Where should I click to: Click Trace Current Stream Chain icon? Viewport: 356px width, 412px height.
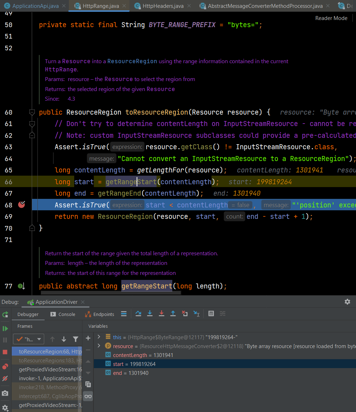point(223,314)
